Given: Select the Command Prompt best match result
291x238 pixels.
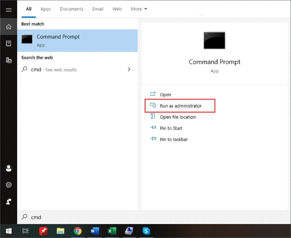Looking at the screenshot, I should pos(77,41).
